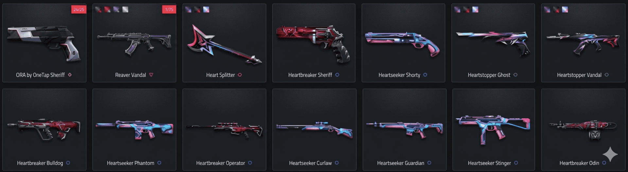Screen dimensions: 628x172
Task: Select the white chroma swatch on Reaver Vandal
Action: coord(125,9)
